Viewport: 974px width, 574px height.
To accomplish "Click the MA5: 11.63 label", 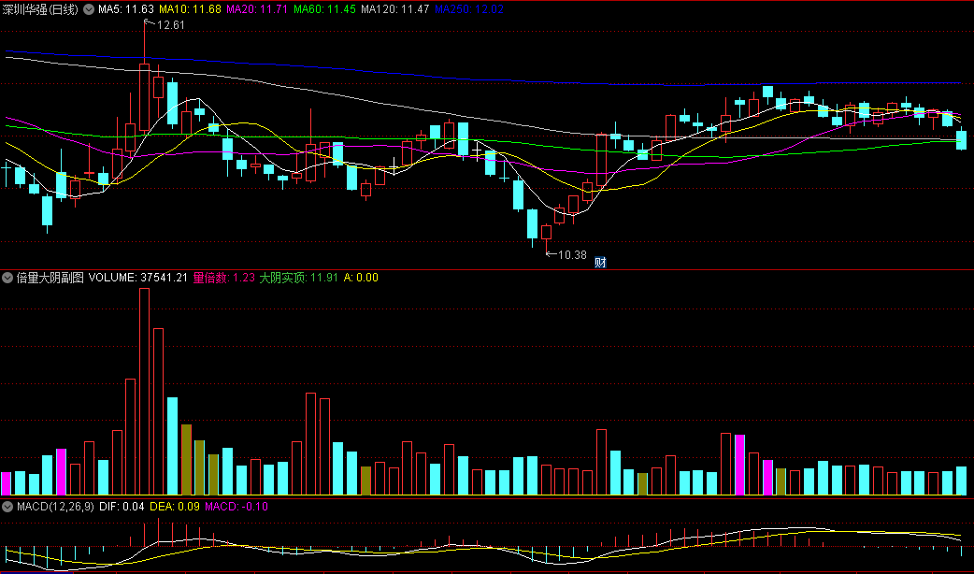I will click(x=126, y=9).
